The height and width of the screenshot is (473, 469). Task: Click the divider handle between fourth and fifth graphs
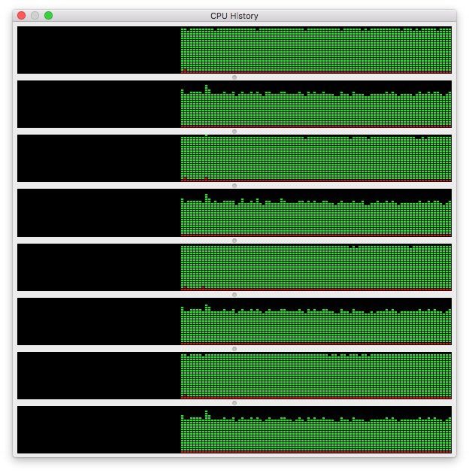click(234, 240)
